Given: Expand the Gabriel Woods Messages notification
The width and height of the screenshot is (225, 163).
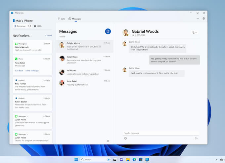Looking at the screenshot, I should click(27, 44).
